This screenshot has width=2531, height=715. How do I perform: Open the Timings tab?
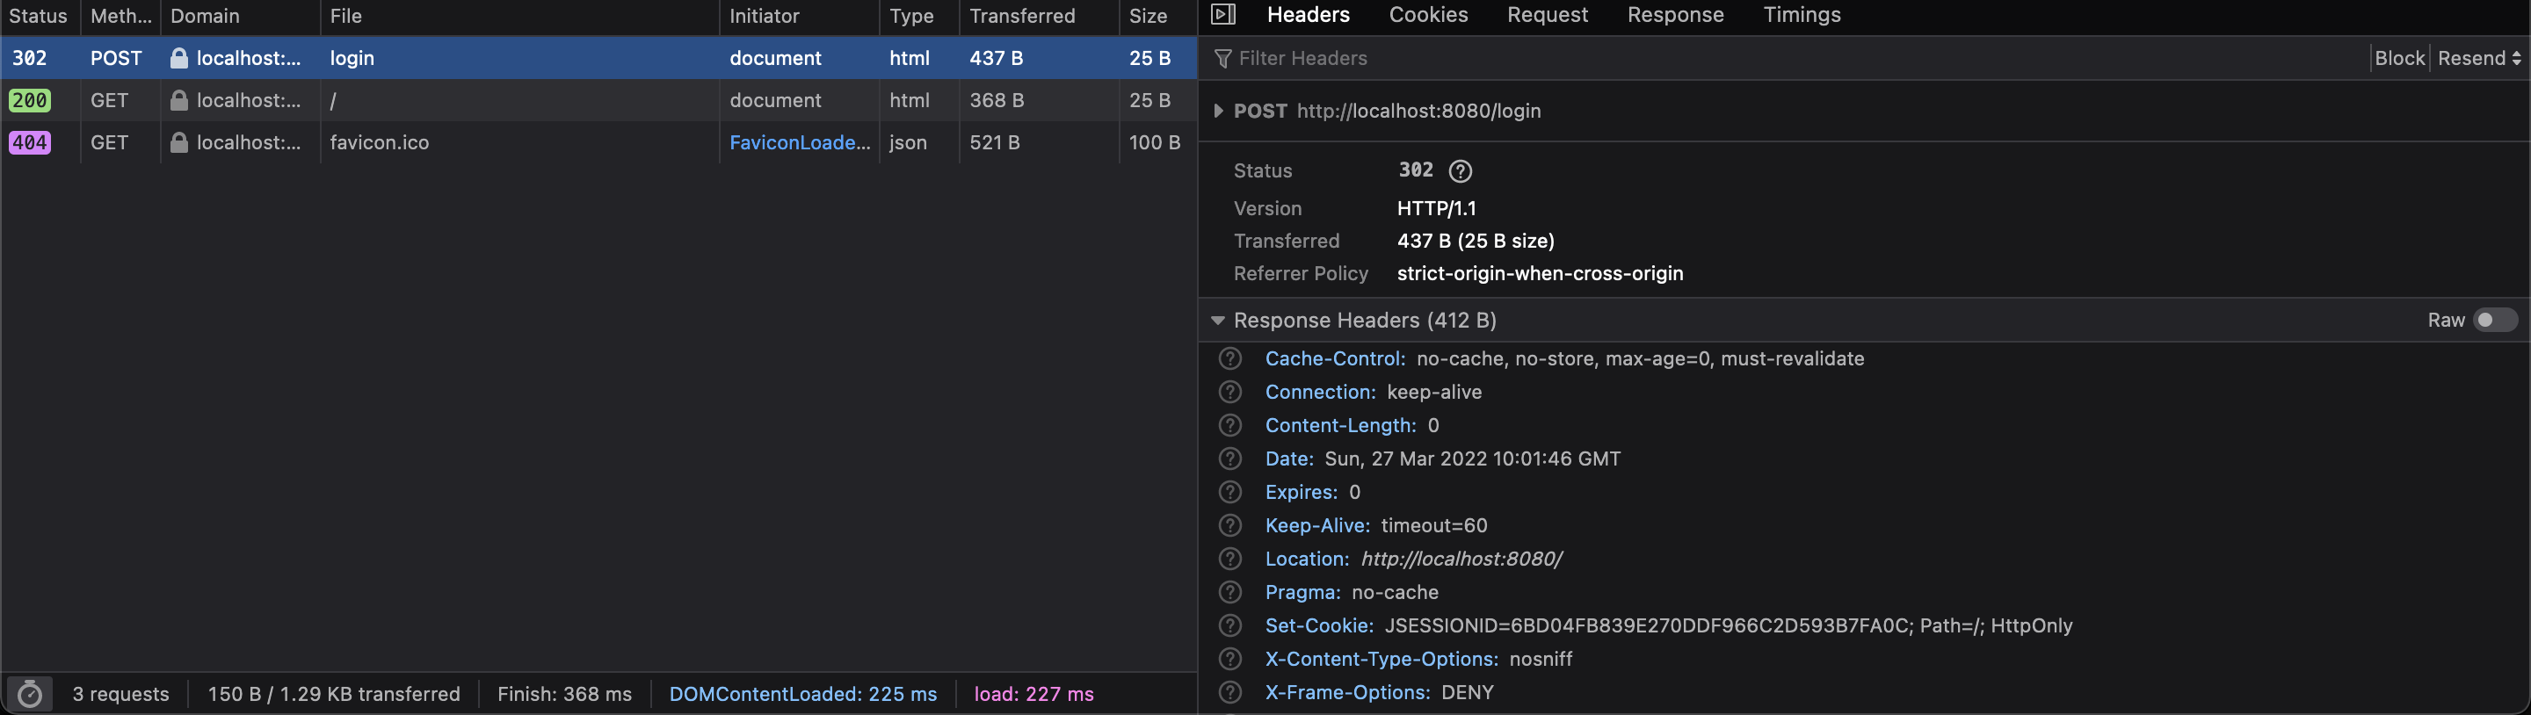(1801, 15)
